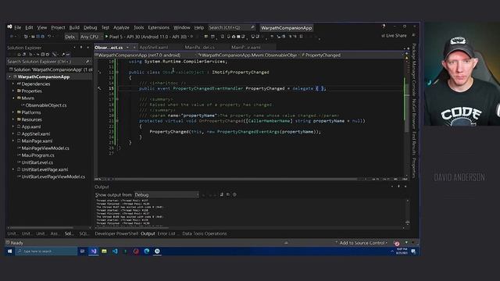
Task: Select ObservableObject.cs in Solution Explorer
Action: tap(45, 105)
